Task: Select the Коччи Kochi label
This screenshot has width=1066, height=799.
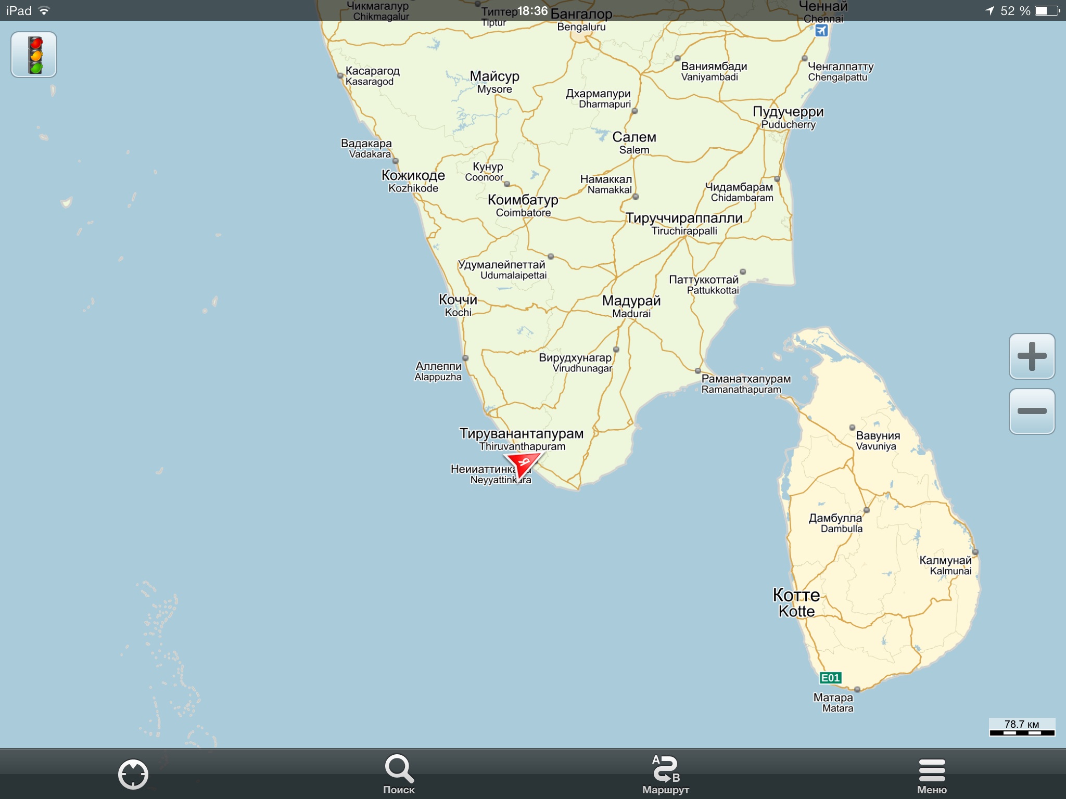Action: tap(458, 305)
